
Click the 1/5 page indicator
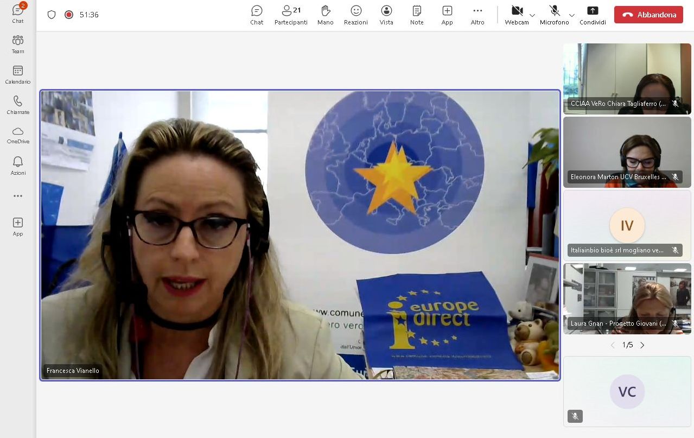(x=628, y=345)
